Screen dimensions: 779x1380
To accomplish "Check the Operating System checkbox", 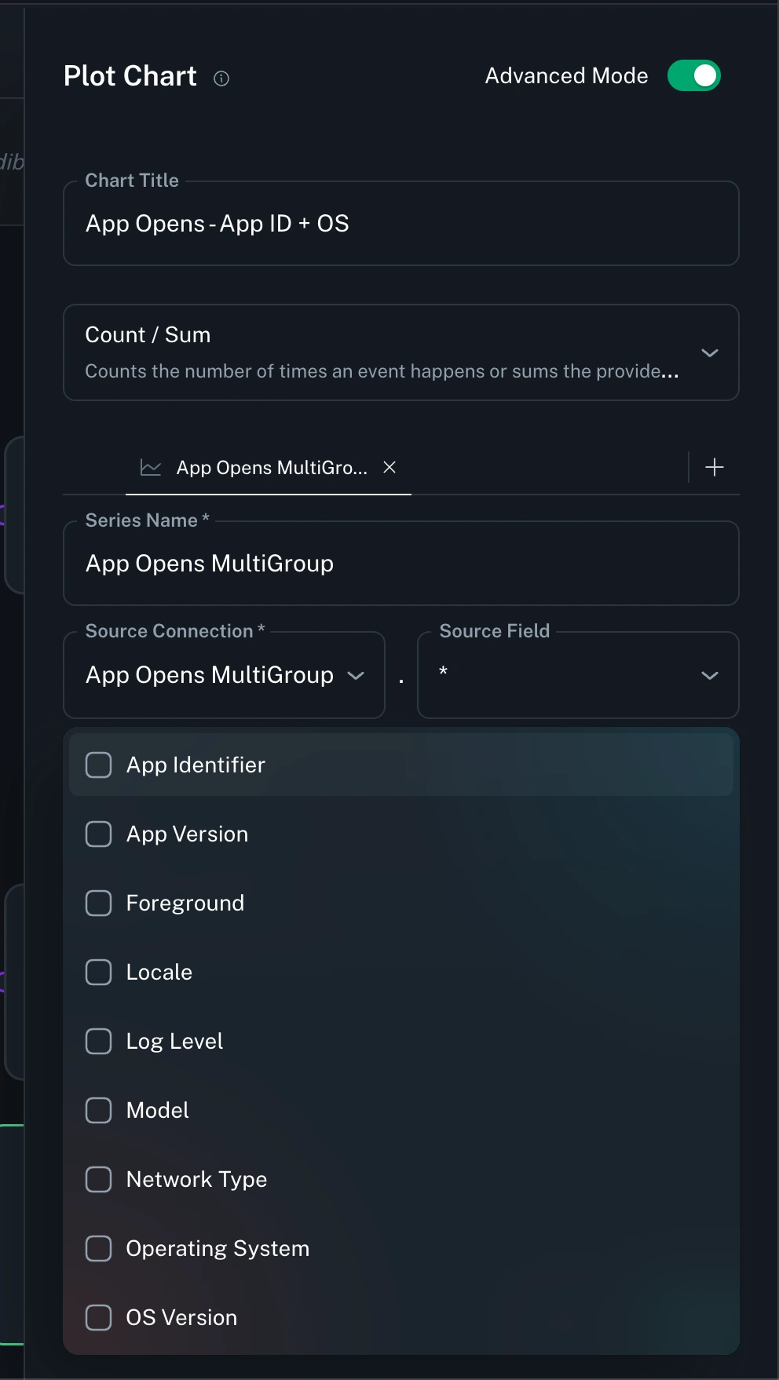I will point(99,1248).
